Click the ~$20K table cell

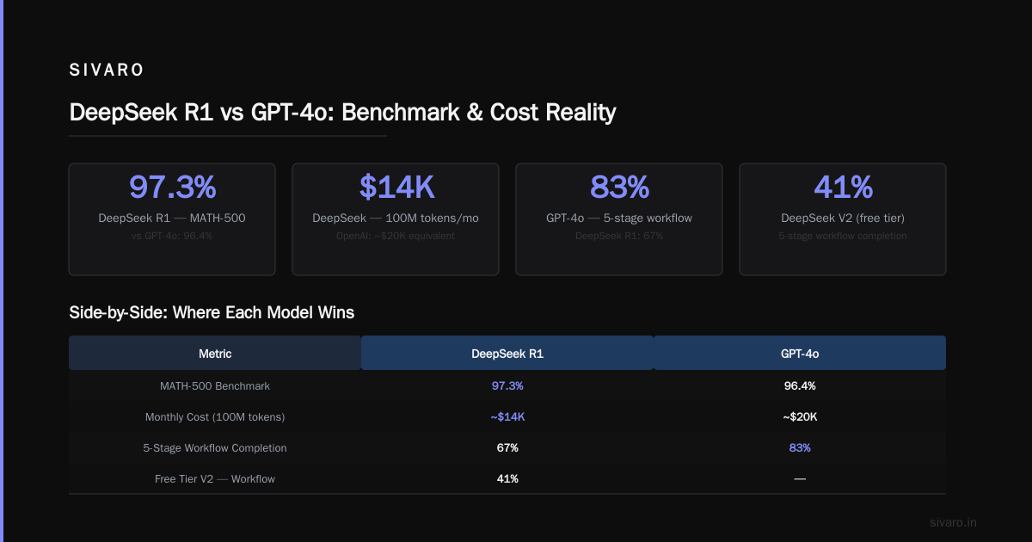click(800, 416)
